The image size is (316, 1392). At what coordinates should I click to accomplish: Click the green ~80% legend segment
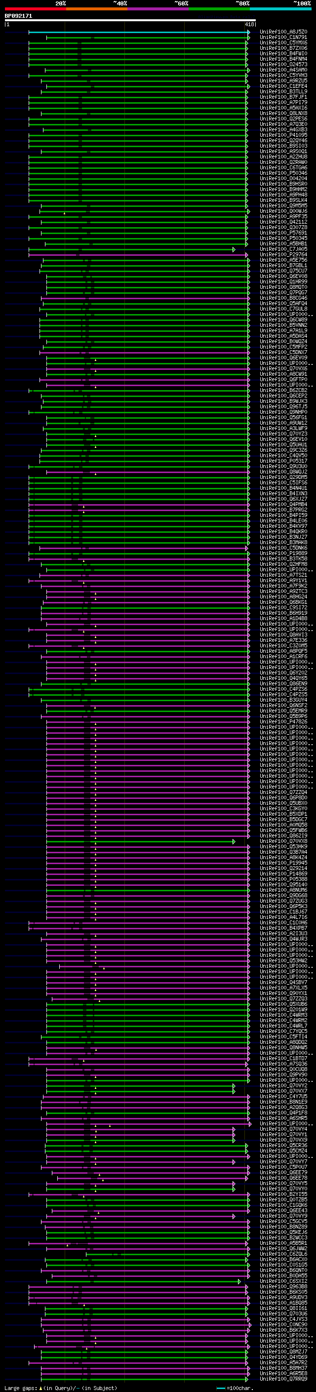click(x=219, y=9)
